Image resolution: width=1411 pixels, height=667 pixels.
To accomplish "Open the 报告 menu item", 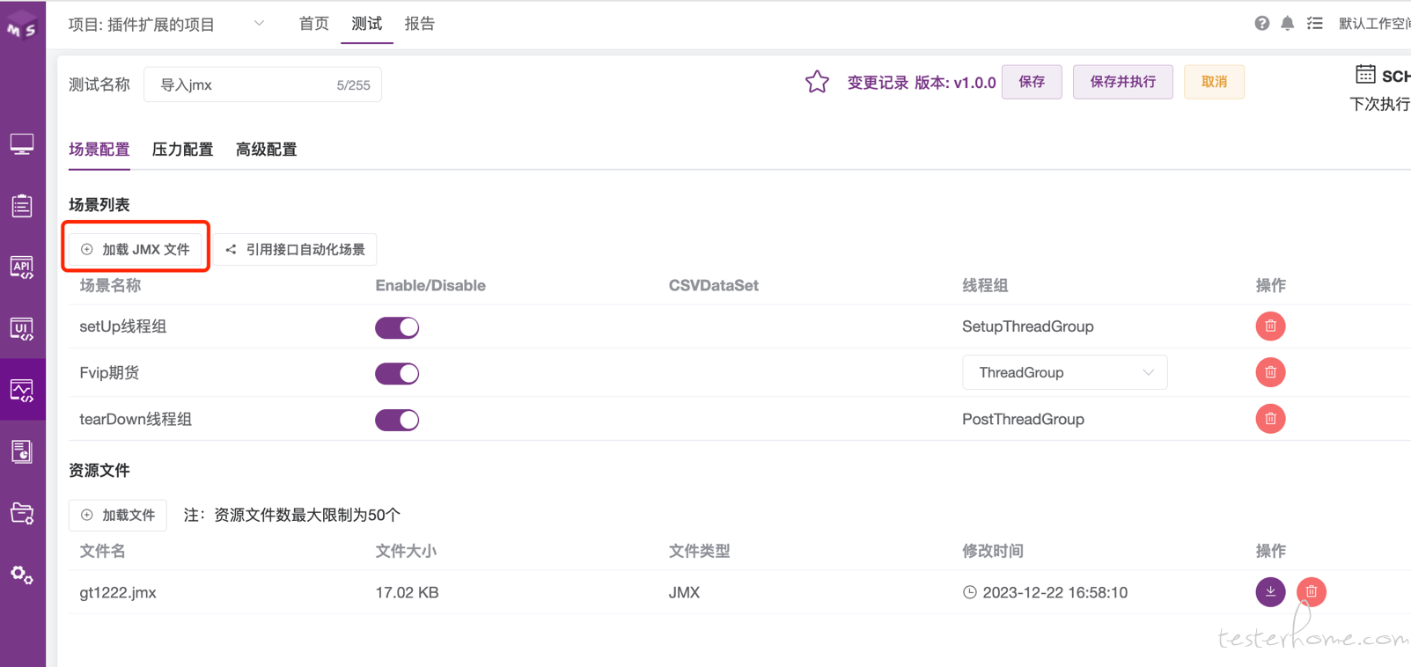I will [420, 24].
